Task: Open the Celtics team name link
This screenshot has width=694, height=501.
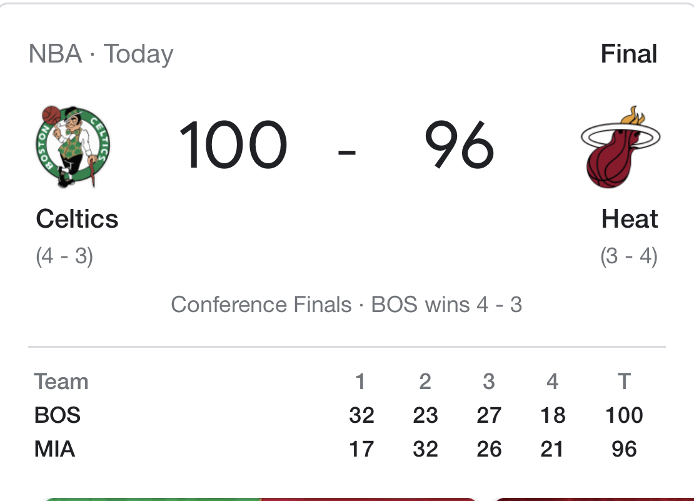Action: [77, 219]
